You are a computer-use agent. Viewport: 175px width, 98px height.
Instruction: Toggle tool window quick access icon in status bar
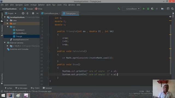coord(2,91)
